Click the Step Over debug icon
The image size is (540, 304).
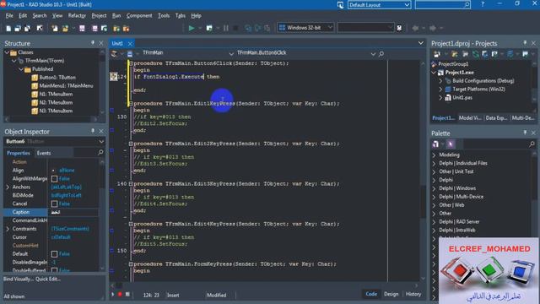tap(257, 28)
